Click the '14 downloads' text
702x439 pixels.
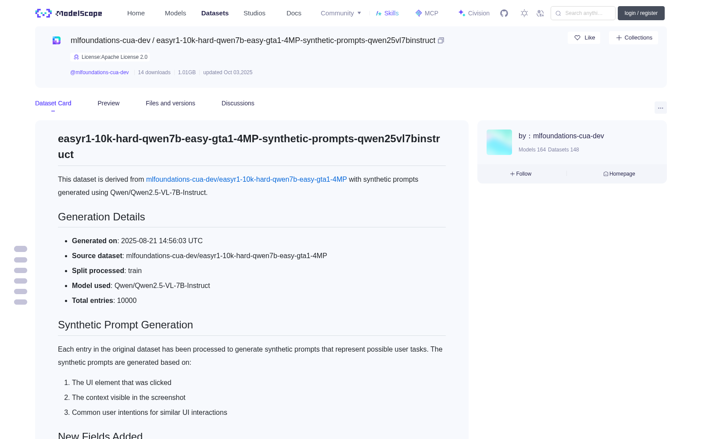pyautogui.click(x=154, y=72)
